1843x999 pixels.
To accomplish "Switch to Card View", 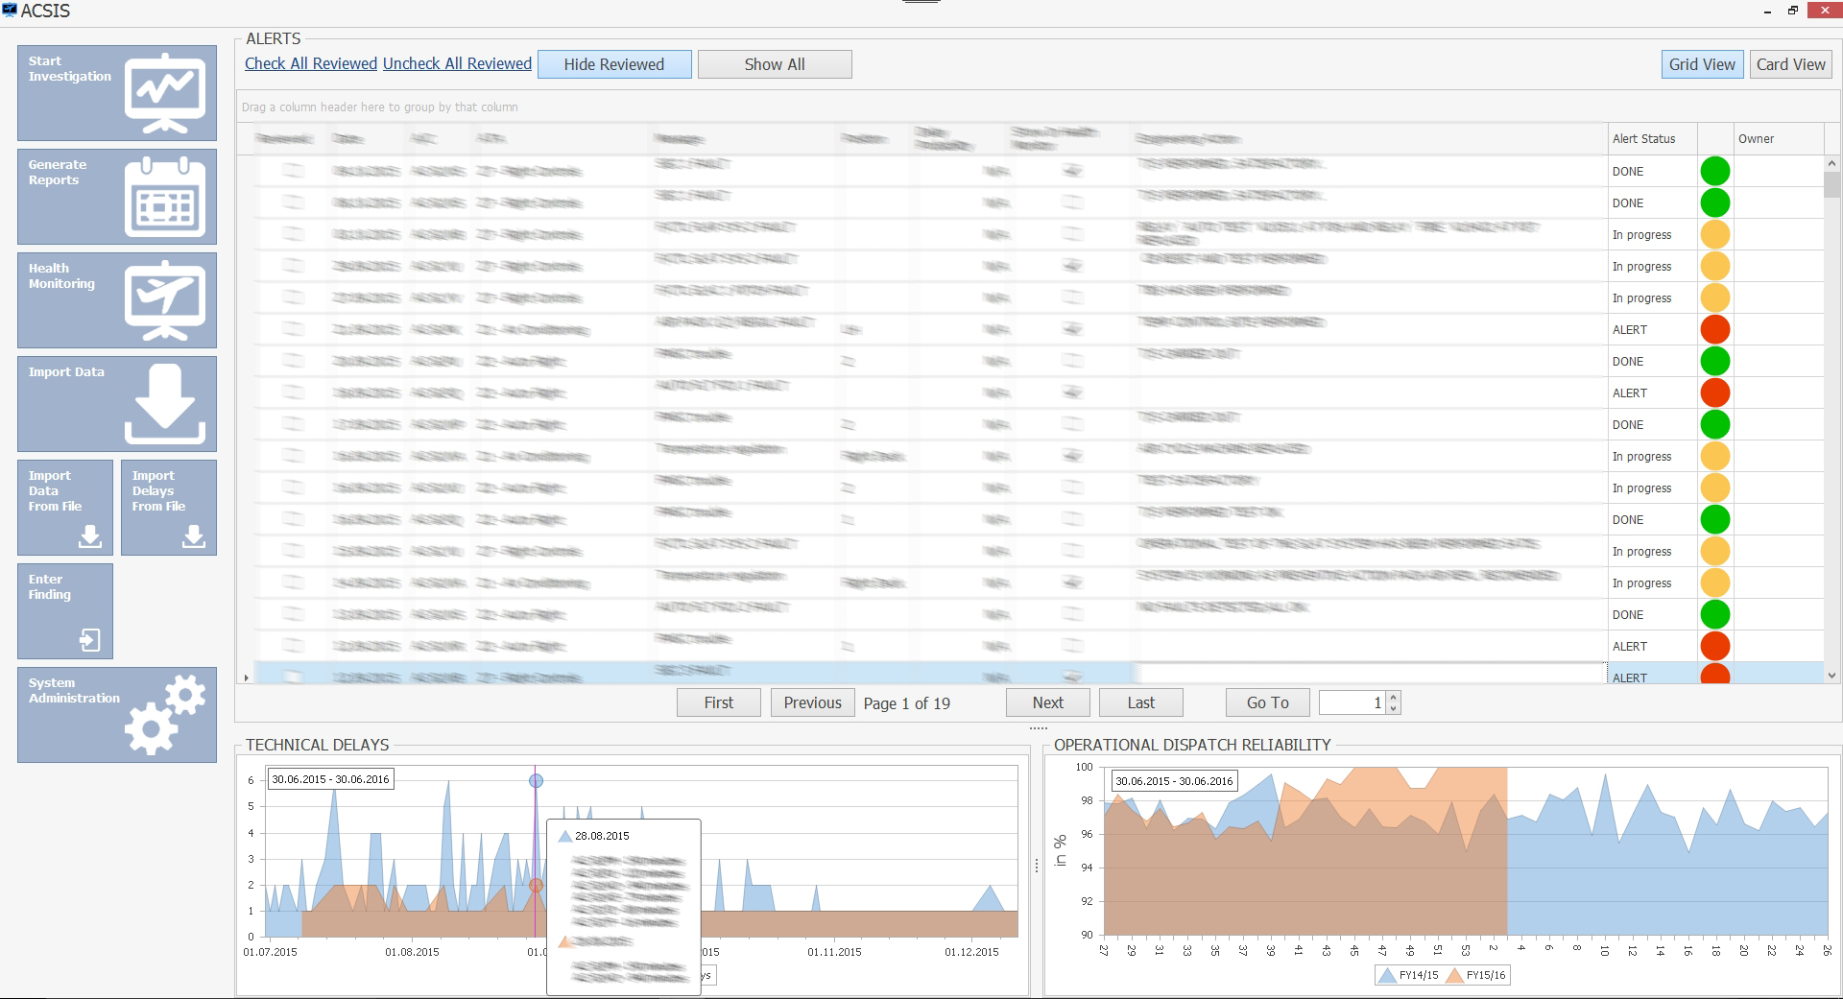I will (1789, 63).
